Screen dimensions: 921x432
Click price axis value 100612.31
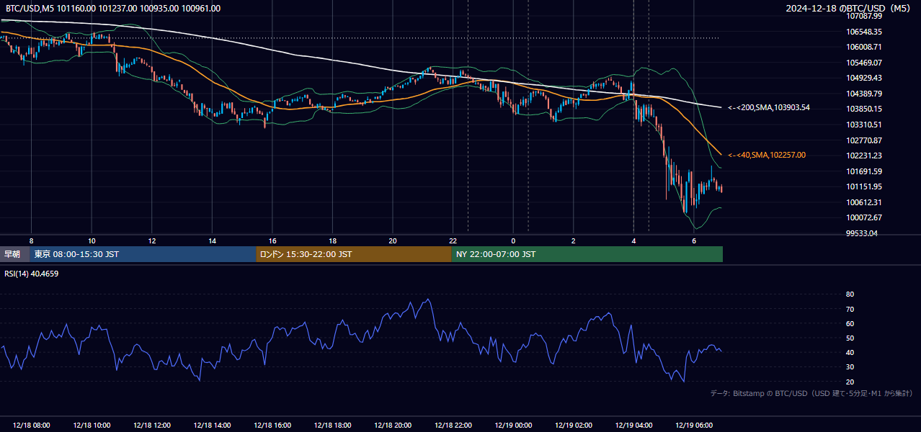click(x=864, y=202)
